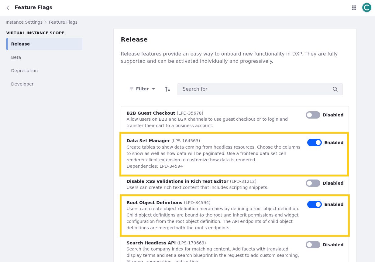Viewport: 375px width, 262px height.
Task: Enable Disable XSS Validations toggle
Action: [x=313, y=183]
